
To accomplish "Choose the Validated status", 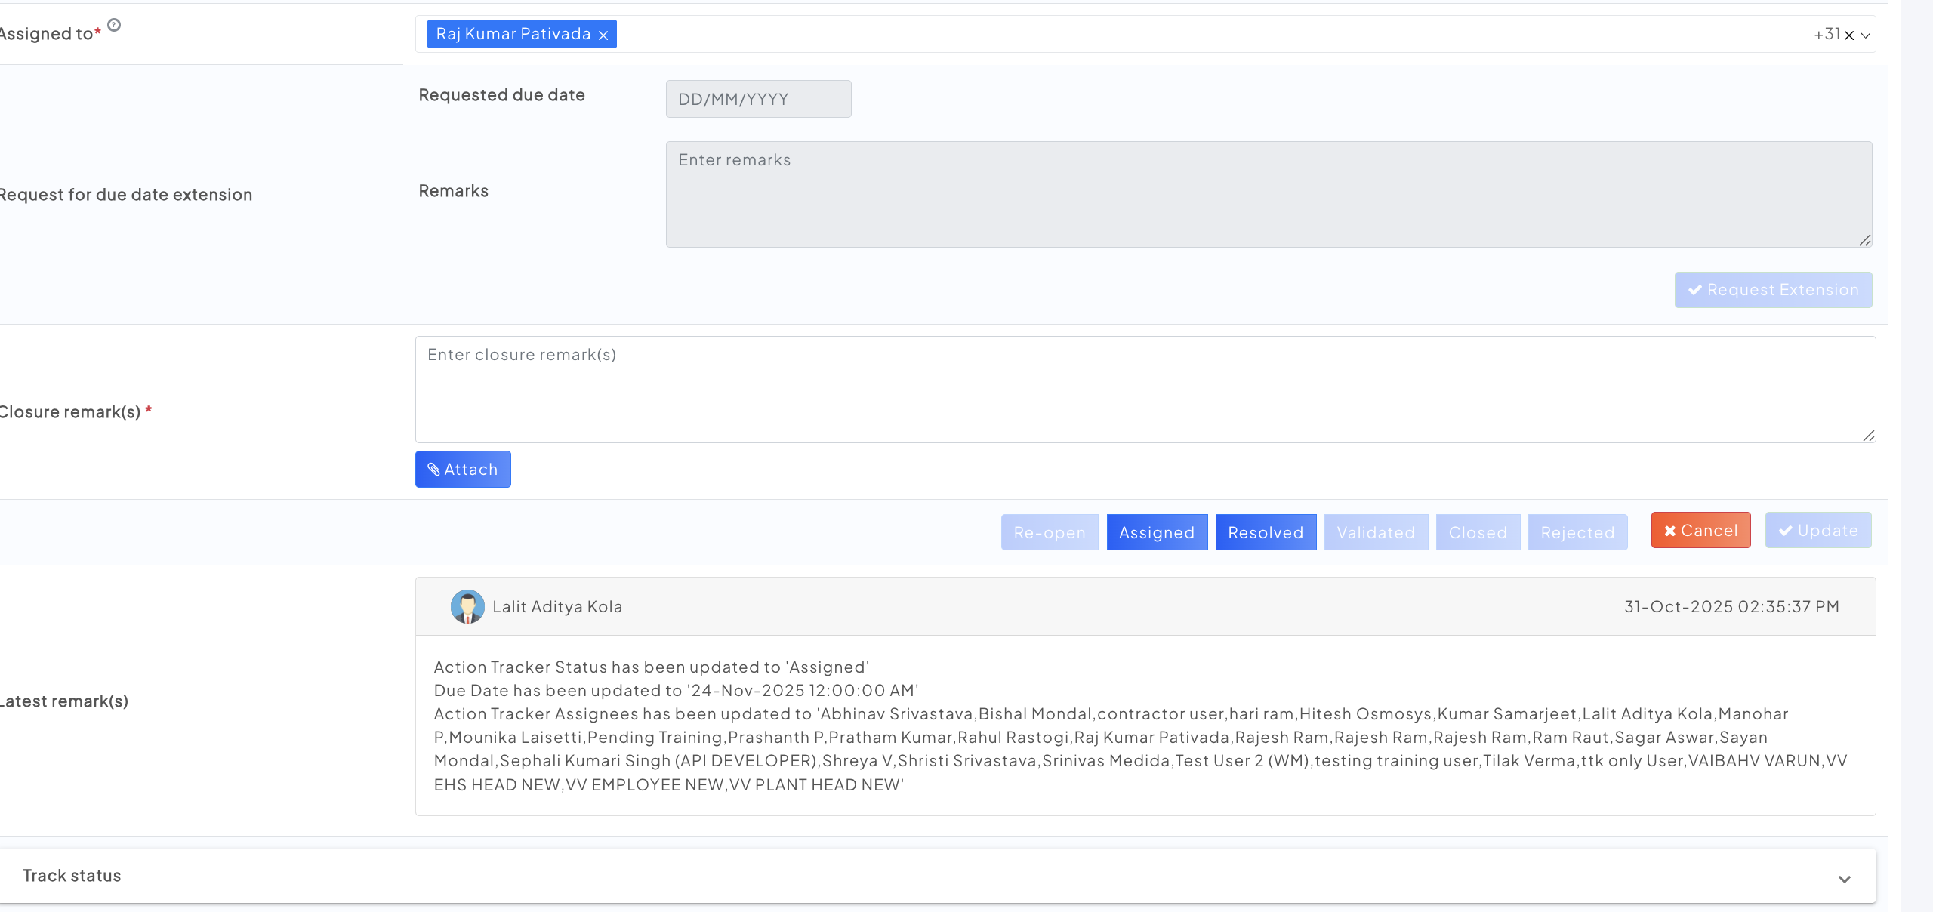I will pos(1376,532).
